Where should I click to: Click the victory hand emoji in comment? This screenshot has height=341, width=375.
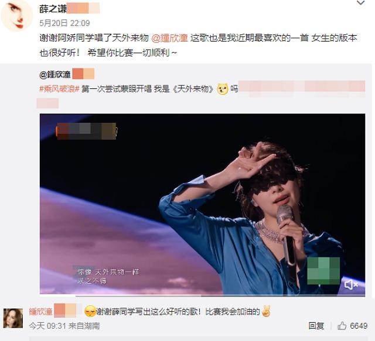(x=266, y=311)
